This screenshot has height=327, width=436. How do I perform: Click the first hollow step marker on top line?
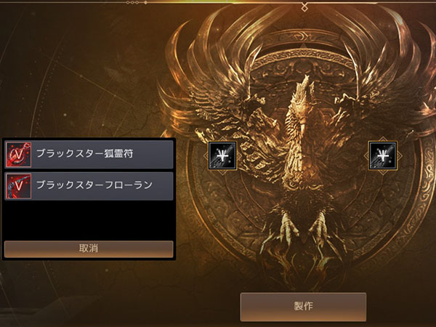pyautogui.click(x=128, y=2)
